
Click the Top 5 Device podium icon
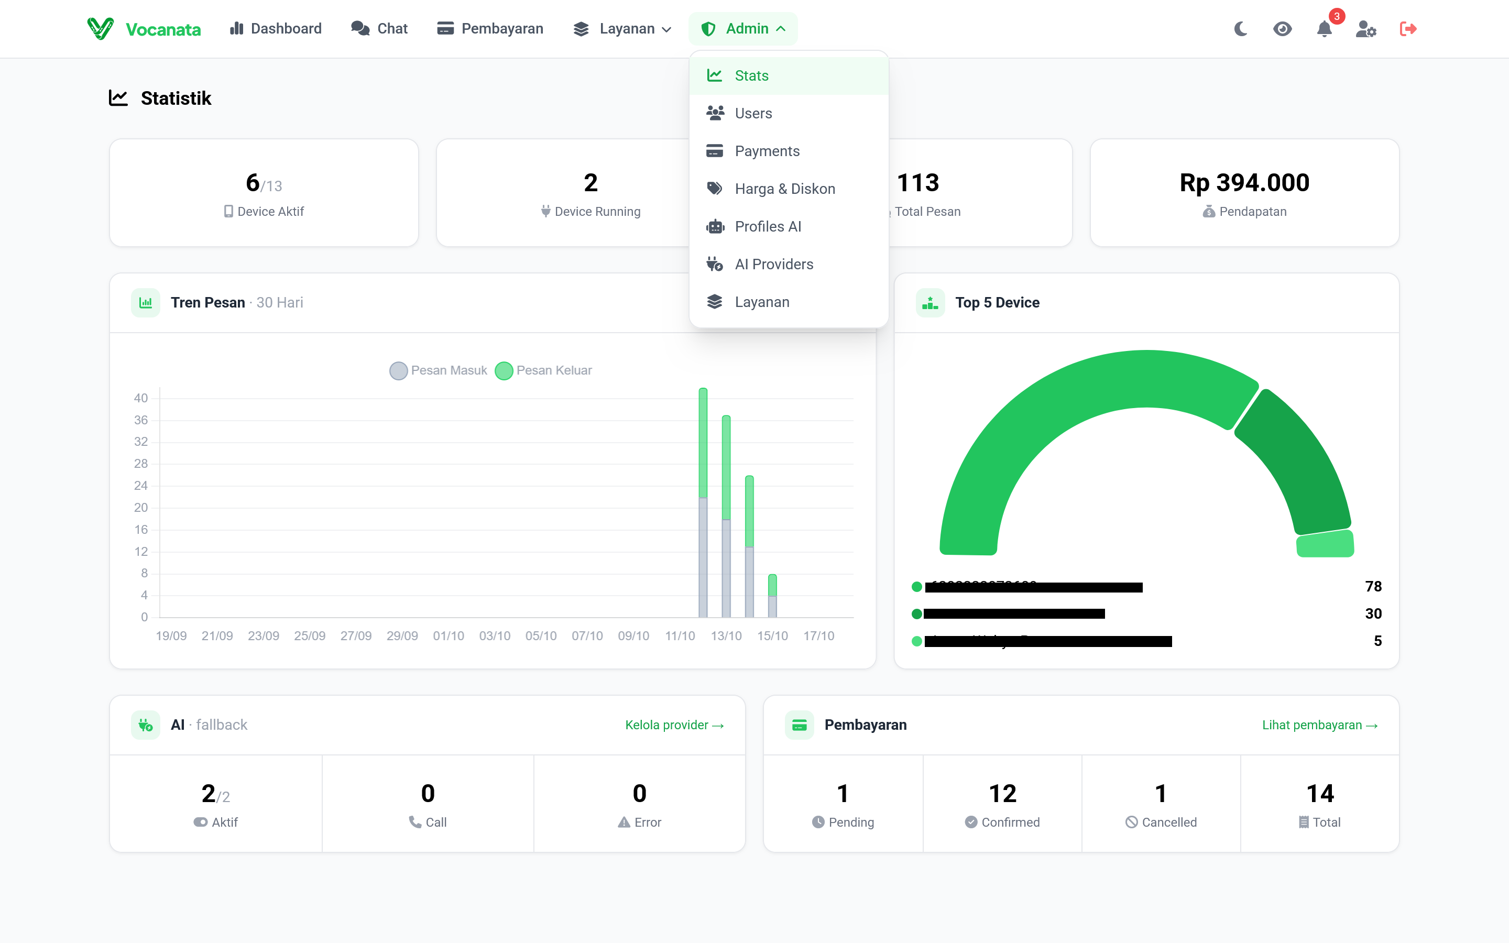930,302
